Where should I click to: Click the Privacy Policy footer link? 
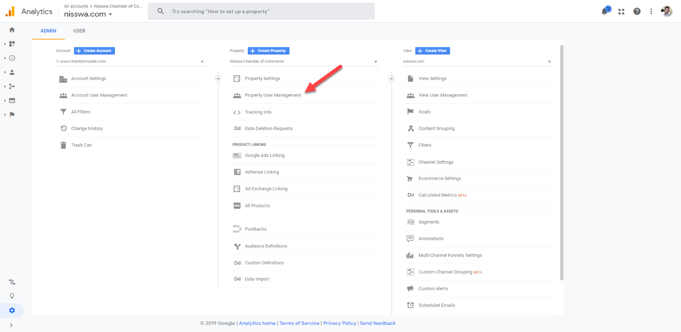tap(339, 323)
